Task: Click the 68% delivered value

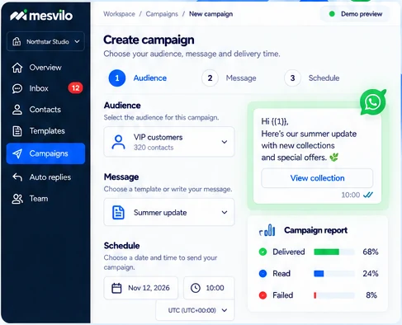Action: point(371,252)
